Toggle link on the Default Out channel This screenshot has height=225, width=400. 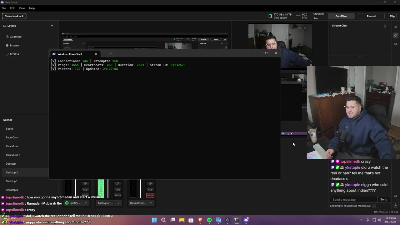point(150,184)
